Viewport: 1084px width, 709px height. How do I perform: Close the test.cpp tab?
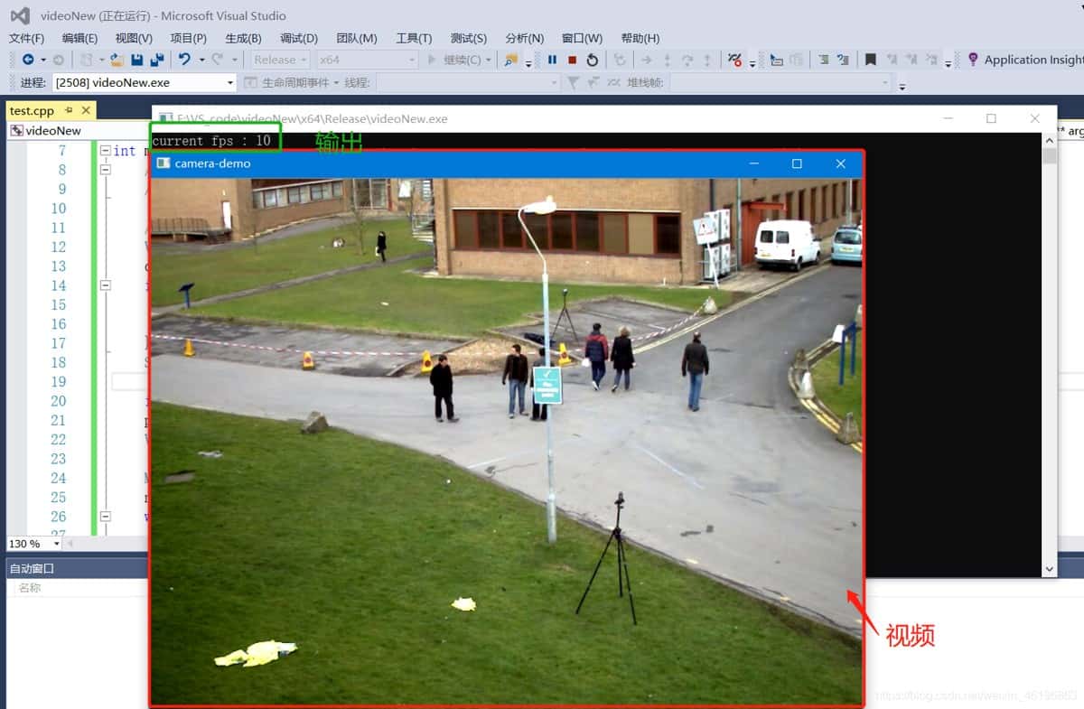coord(87,110)
